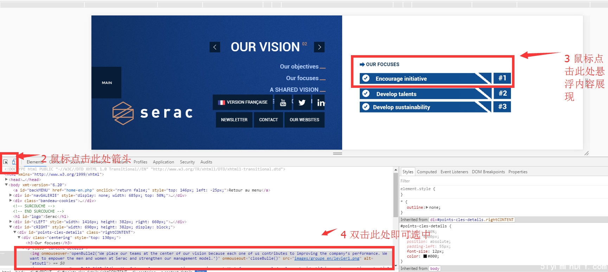This screenshot has height=272, width=608.
Task: Click the #2 focus badge
Action: (x=502, y=93)
